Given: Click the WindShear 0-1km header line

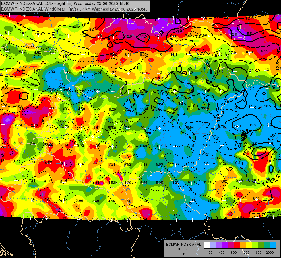Looking at the screenshot, I should tap(74, 9).
